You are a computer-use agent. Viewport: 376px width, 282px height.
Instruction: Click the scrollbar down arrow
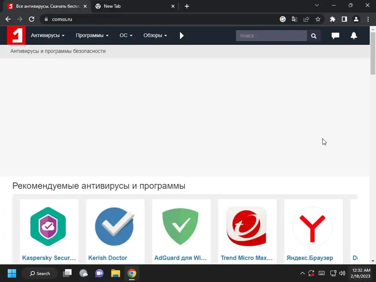tap(373, 261)
